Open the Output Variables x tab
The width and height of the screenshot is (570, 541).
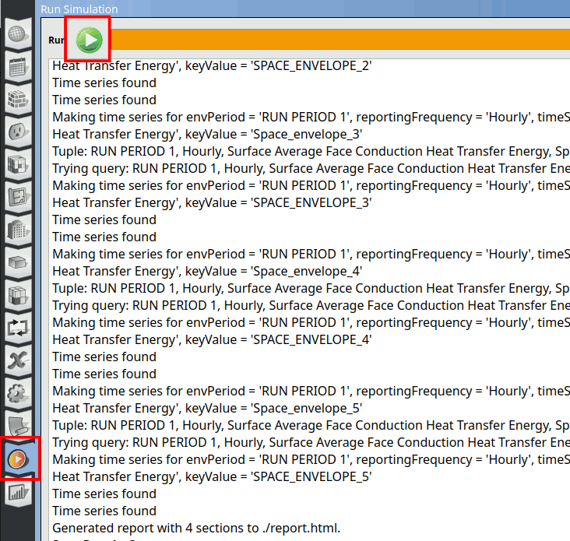(17, 361)
